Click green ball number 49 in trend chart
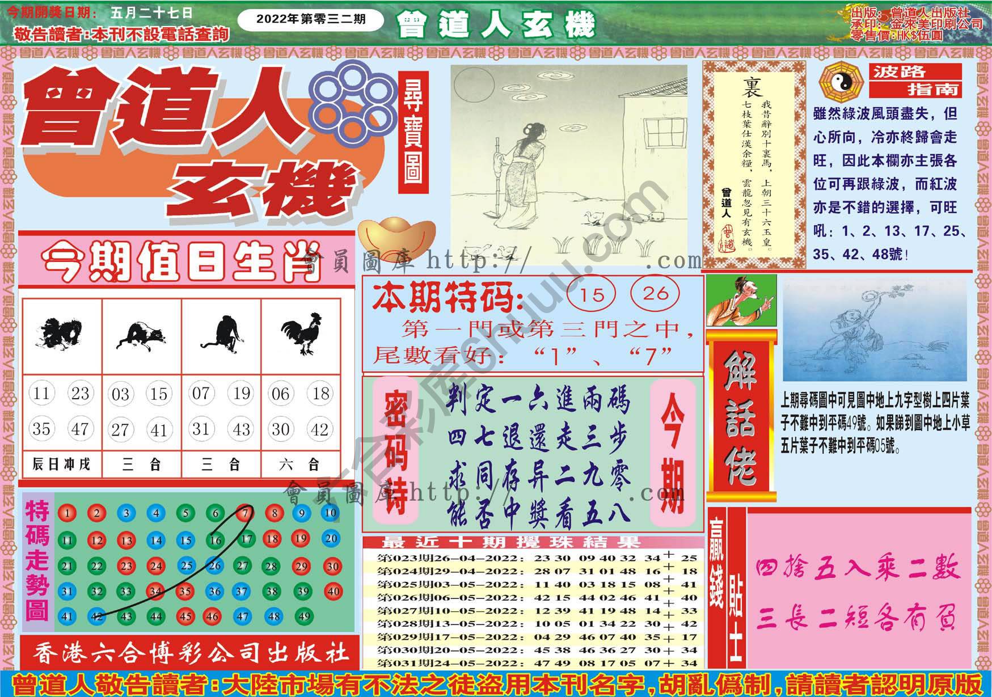Screen dimensions: 992x697 pyautogui.click(x=303, y=616)
